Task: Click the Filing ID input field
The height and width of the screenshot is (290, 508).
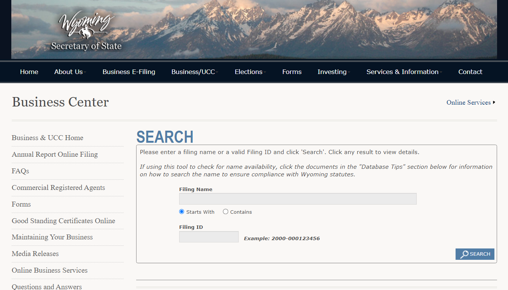Action: click(209, 237)
